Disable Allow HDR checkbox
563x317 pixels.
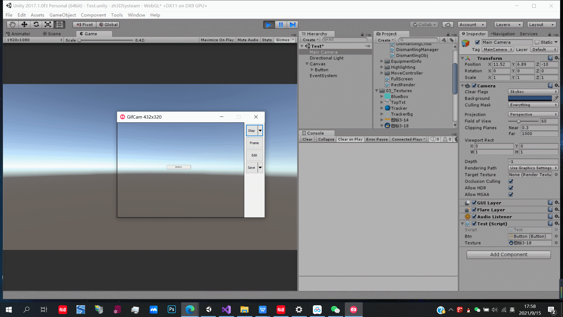point(511,188)
